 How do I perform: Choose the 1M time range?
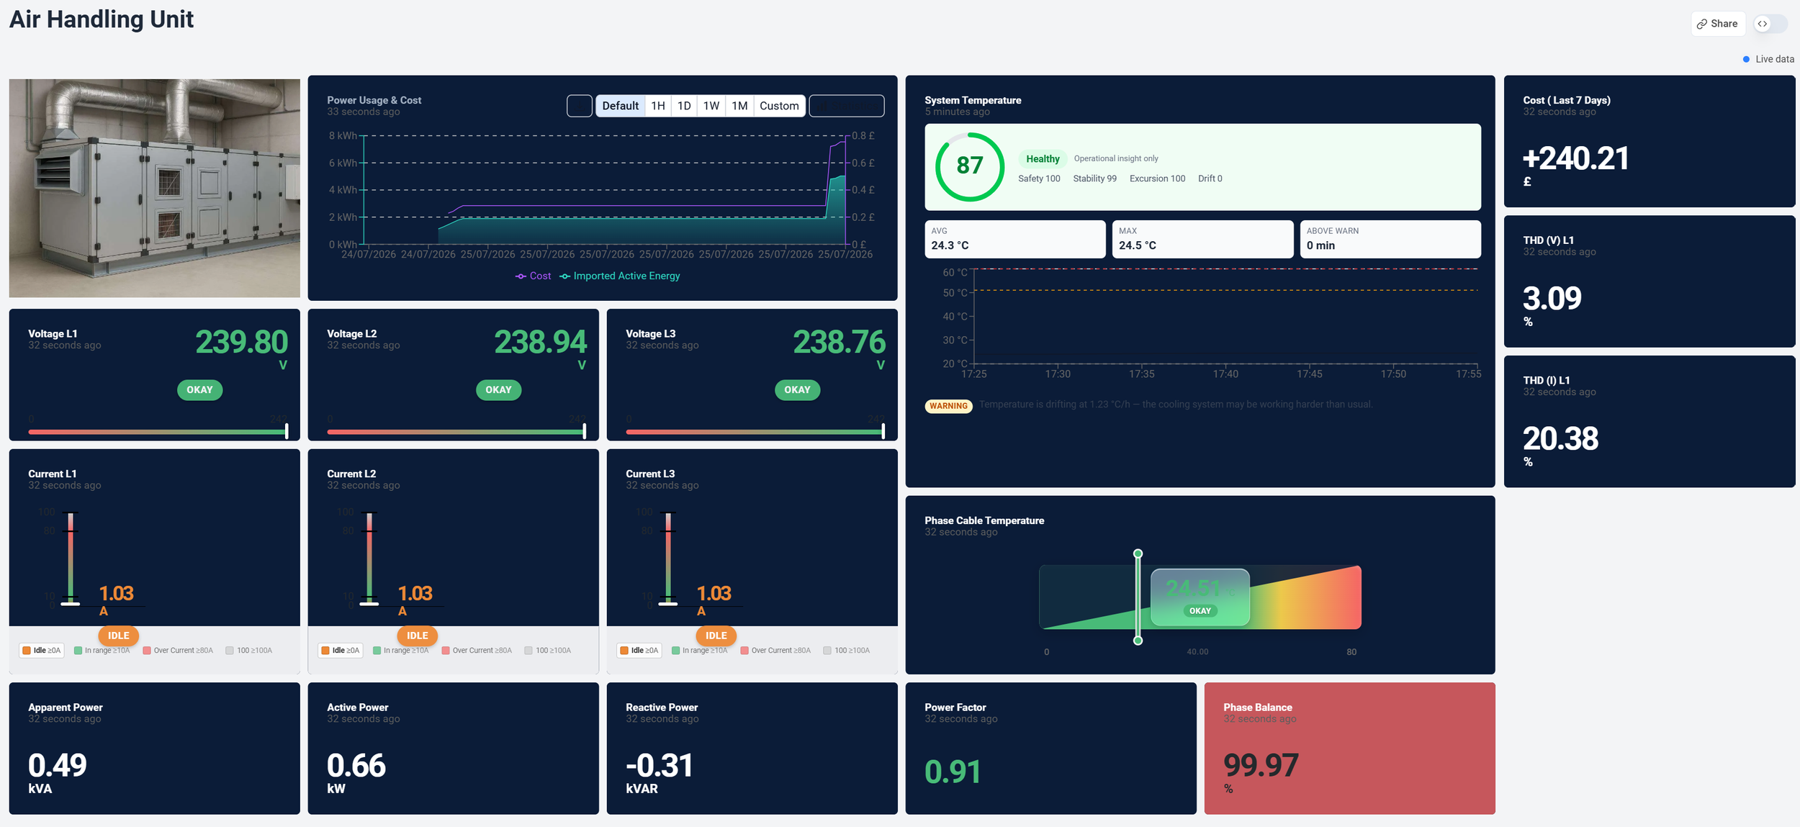[x=739, y=106]
